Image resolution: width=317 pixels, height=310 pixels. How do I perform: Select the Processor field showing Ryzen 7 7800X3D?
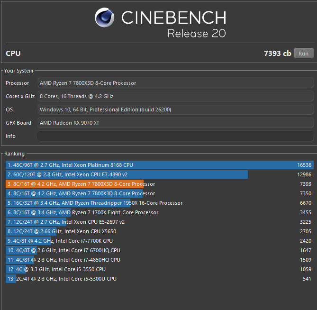click(175, 83)
